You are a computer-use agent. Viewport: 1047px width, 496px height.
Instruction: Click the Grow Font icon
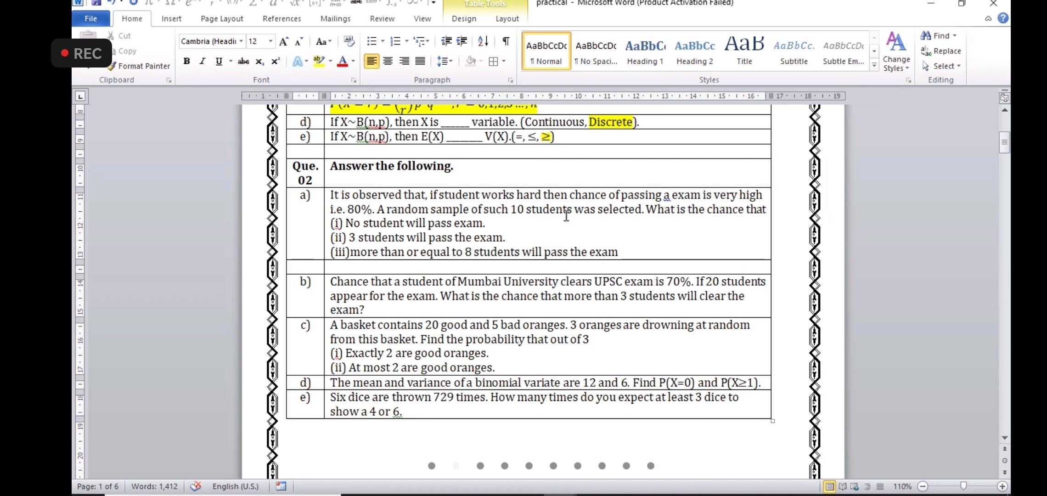tap(284, 41)
